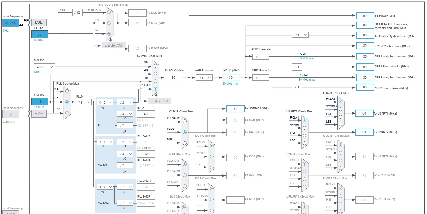This screenshot has width=427, height=214.
Task: Click Enable CSS under System Clock Mux
Action: [x=159, y=101]
